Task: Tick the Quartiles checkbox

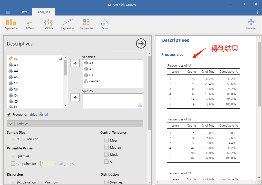Action: [13, 156]
